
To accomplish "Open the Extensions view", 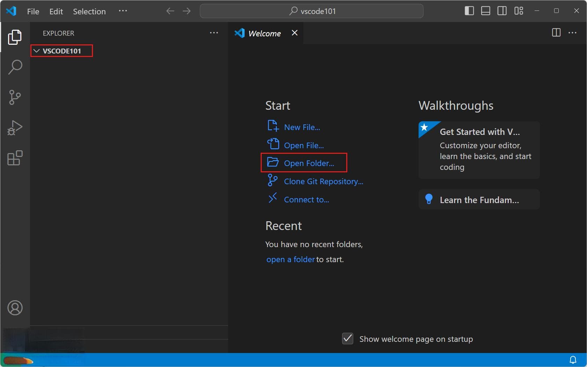I will 15,158.
